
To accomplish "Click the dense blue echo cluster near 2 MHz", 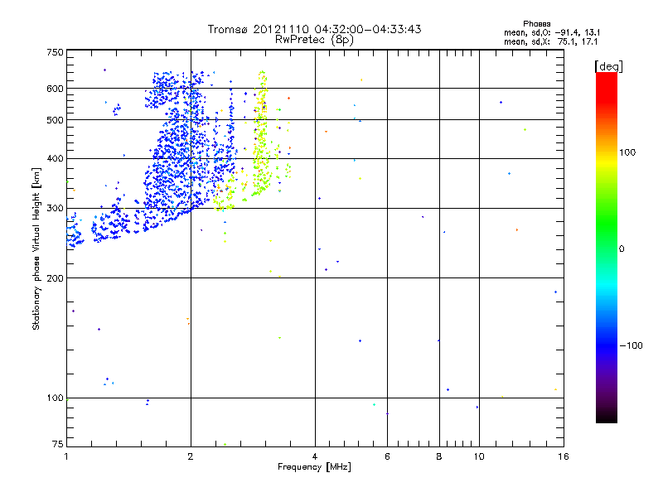I will pos(177,165).
